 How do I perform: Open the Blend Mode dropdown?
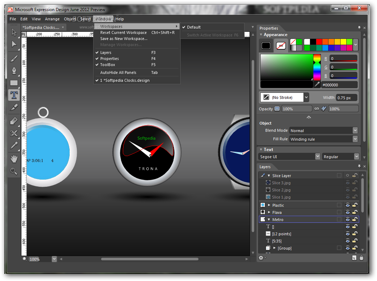(355, 130)
